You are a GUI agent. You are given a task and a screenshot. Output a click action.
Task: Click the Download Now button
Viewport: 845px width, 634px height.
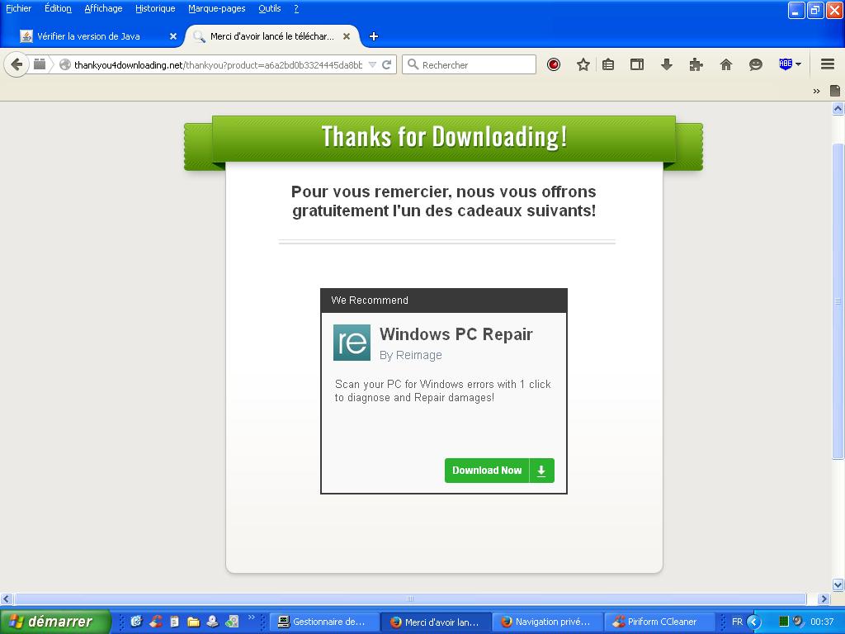pyautogui.click(x=499, y=470)
